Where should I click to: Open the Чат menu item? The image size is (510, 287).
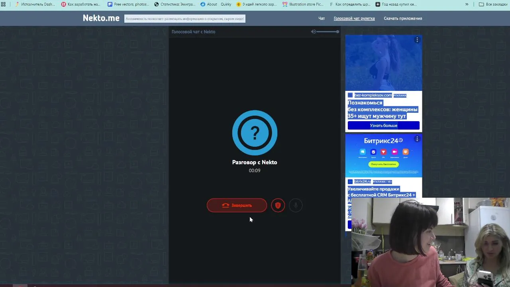pos(322,18)
